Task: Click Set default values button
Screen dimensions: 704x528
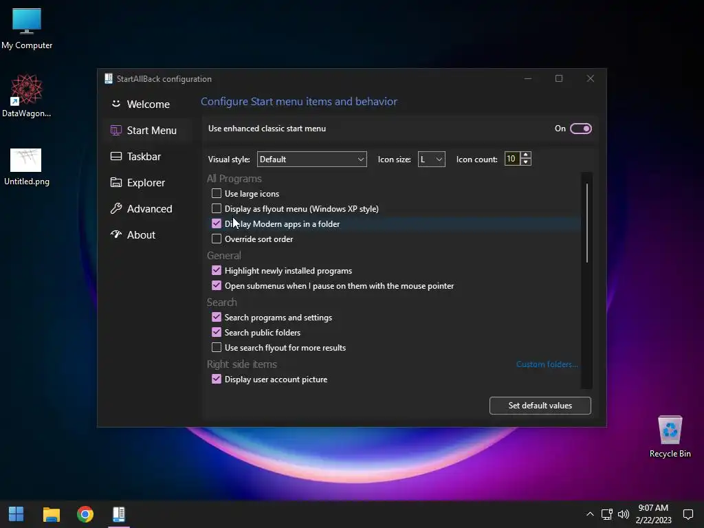Action: [540, 406]
